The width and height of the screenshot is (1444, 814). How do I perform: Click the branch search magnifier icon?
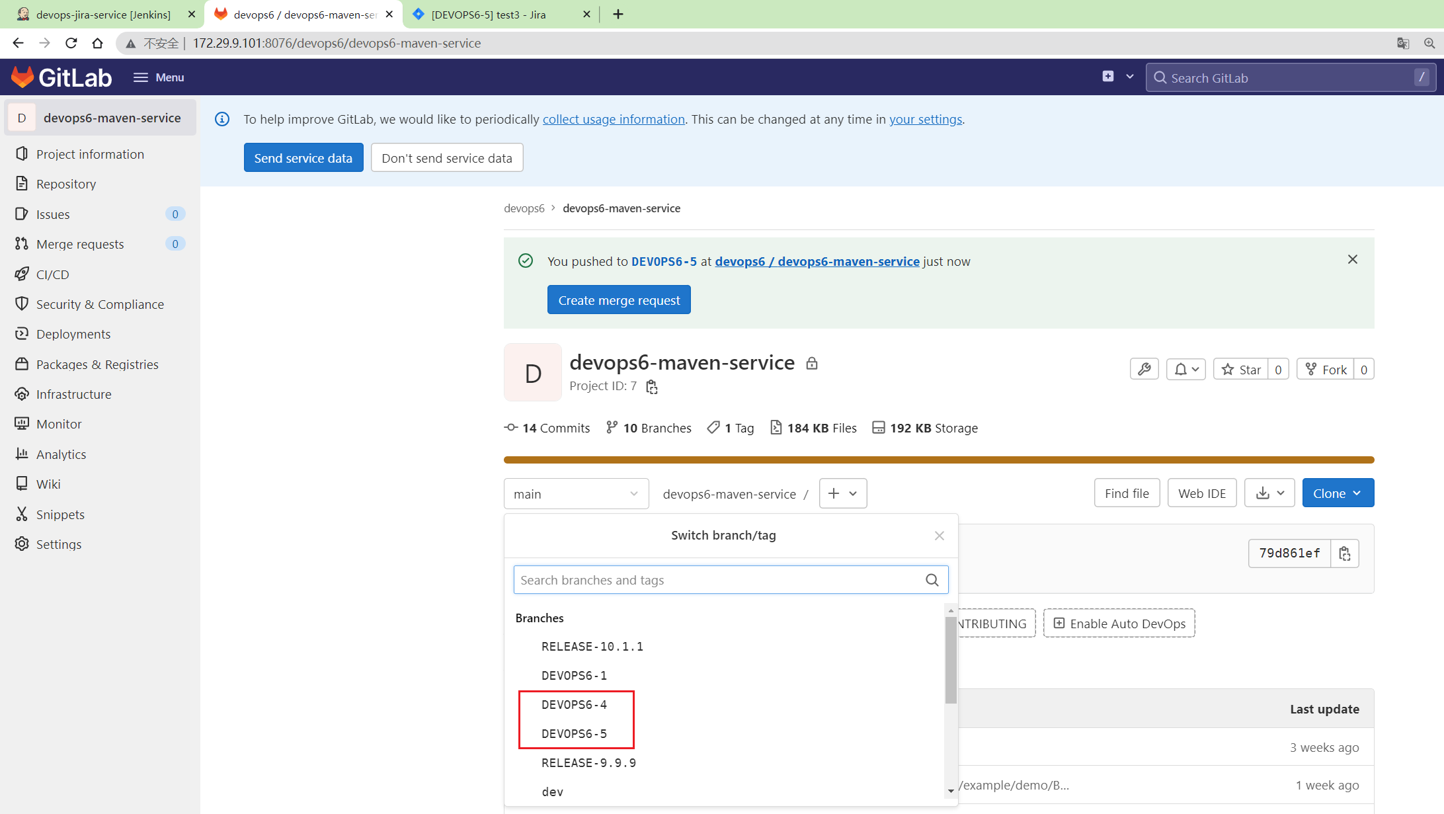click(x=932, y=580)
